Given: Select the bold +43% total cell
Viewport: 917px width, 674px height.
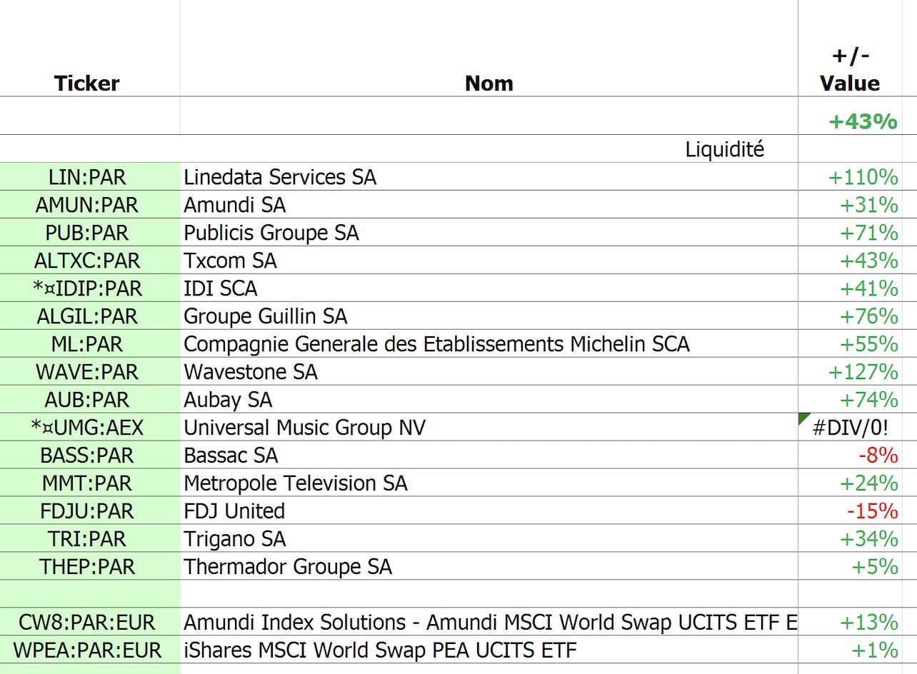Looking at the screenshot, I should point(863,121).
